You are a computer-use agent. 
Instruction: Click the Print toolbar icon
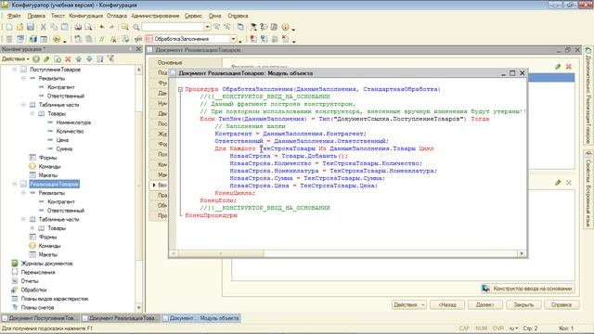click(78, 27)
